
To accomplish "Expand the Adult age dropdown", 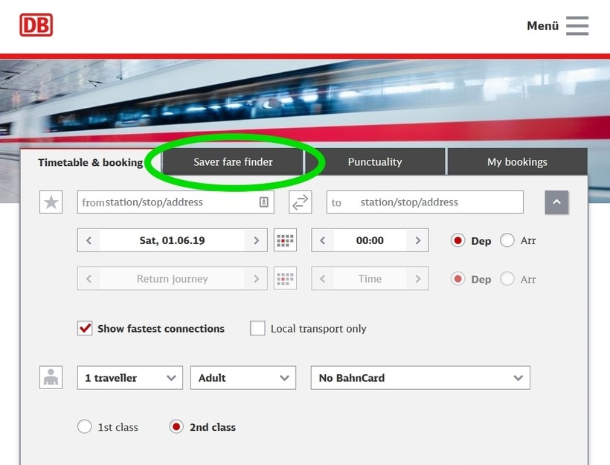I will tap(243, 378).
